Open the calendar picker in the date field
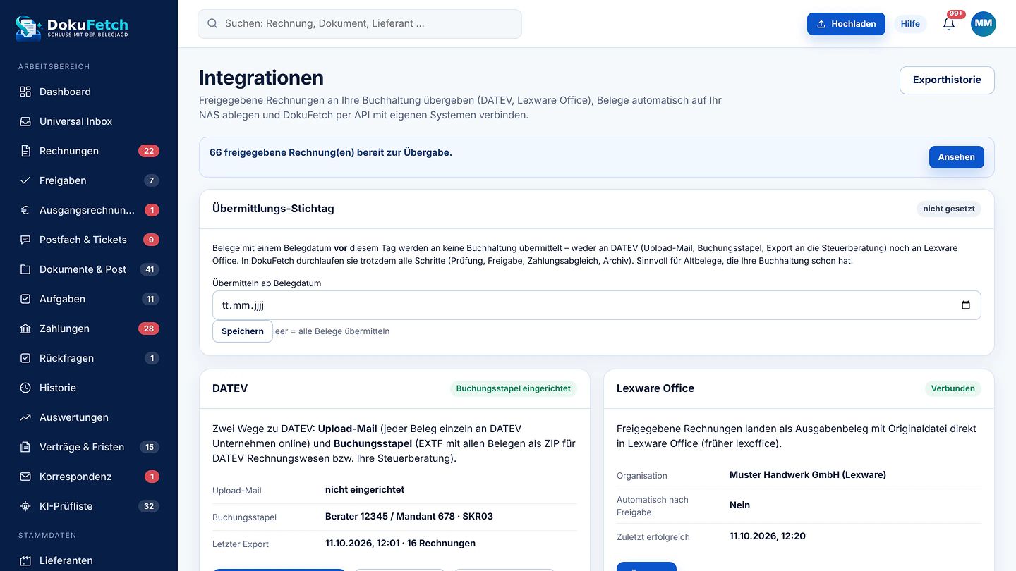This screenshot has height=571, width=1016. [x=966, y=305]
